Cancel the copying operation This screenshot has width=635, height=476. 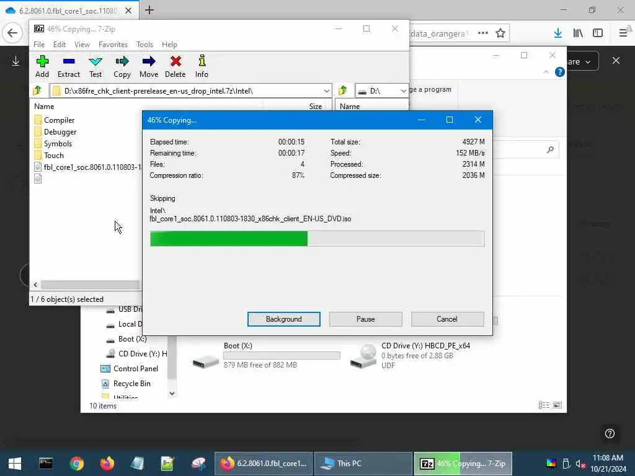coord(447,319)
